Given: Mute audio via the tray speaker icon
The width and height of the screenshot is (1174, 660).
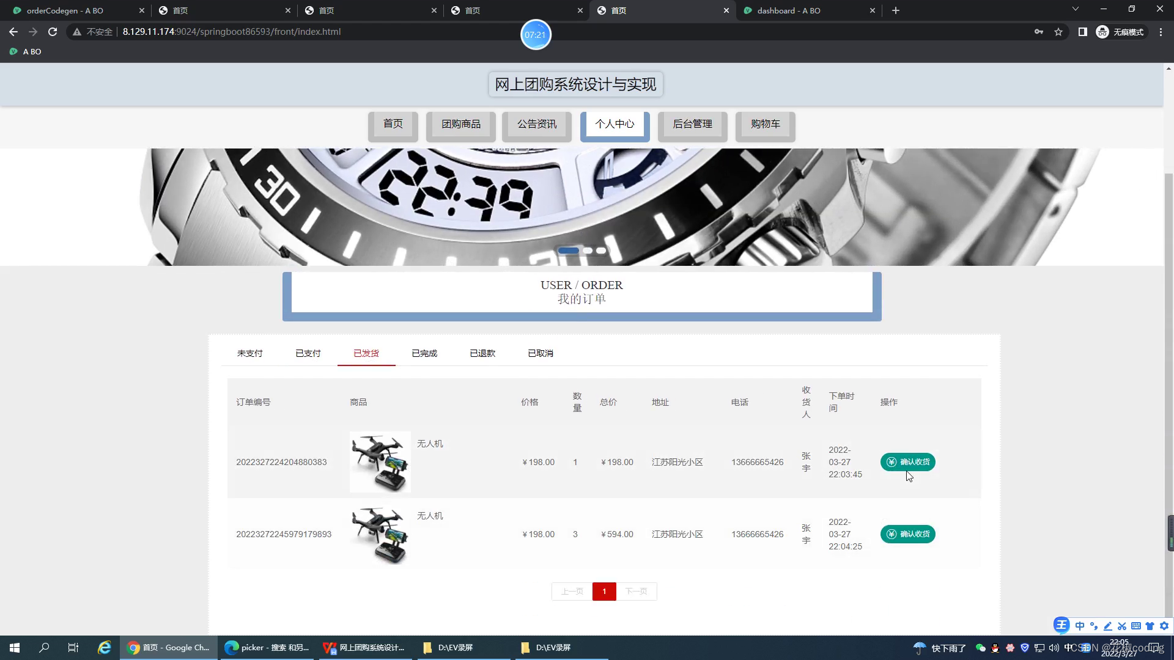Looking at the screenshot, I should 1053,648.
